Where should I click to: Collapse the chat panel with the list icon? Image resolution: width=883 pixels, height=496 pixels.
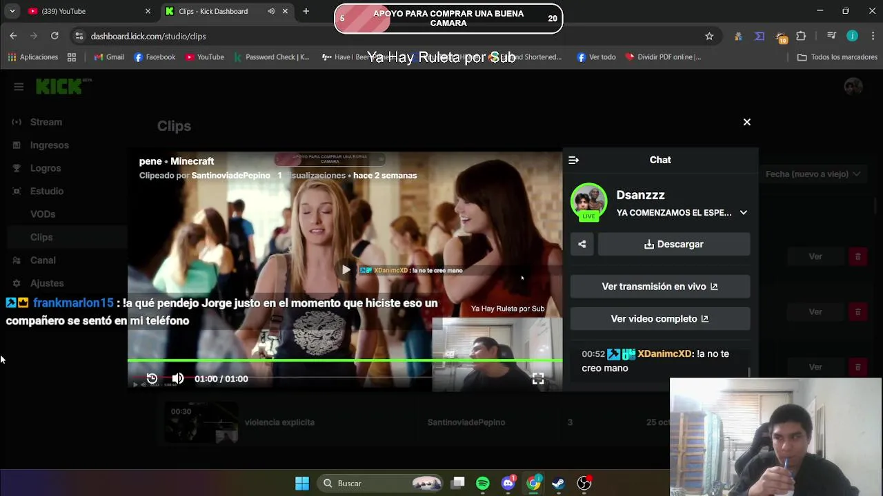[x=573, y=160]
